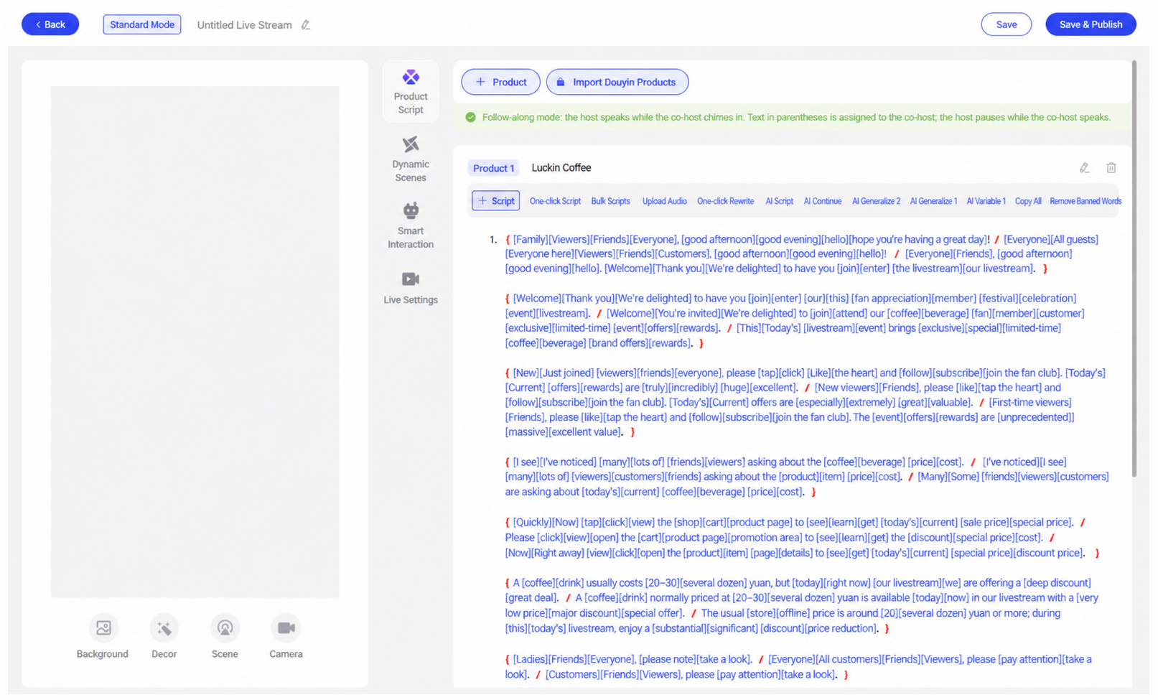The image size is (1158, 700).
Task: Choose the Background option below the preview
Action: [102, 637]
